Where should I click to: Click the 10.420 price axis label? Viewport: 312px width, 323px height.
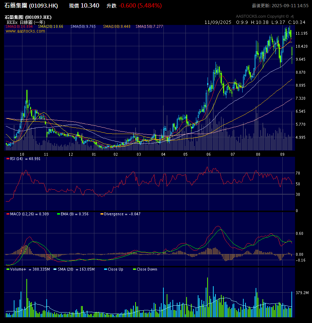coord(302,46)
